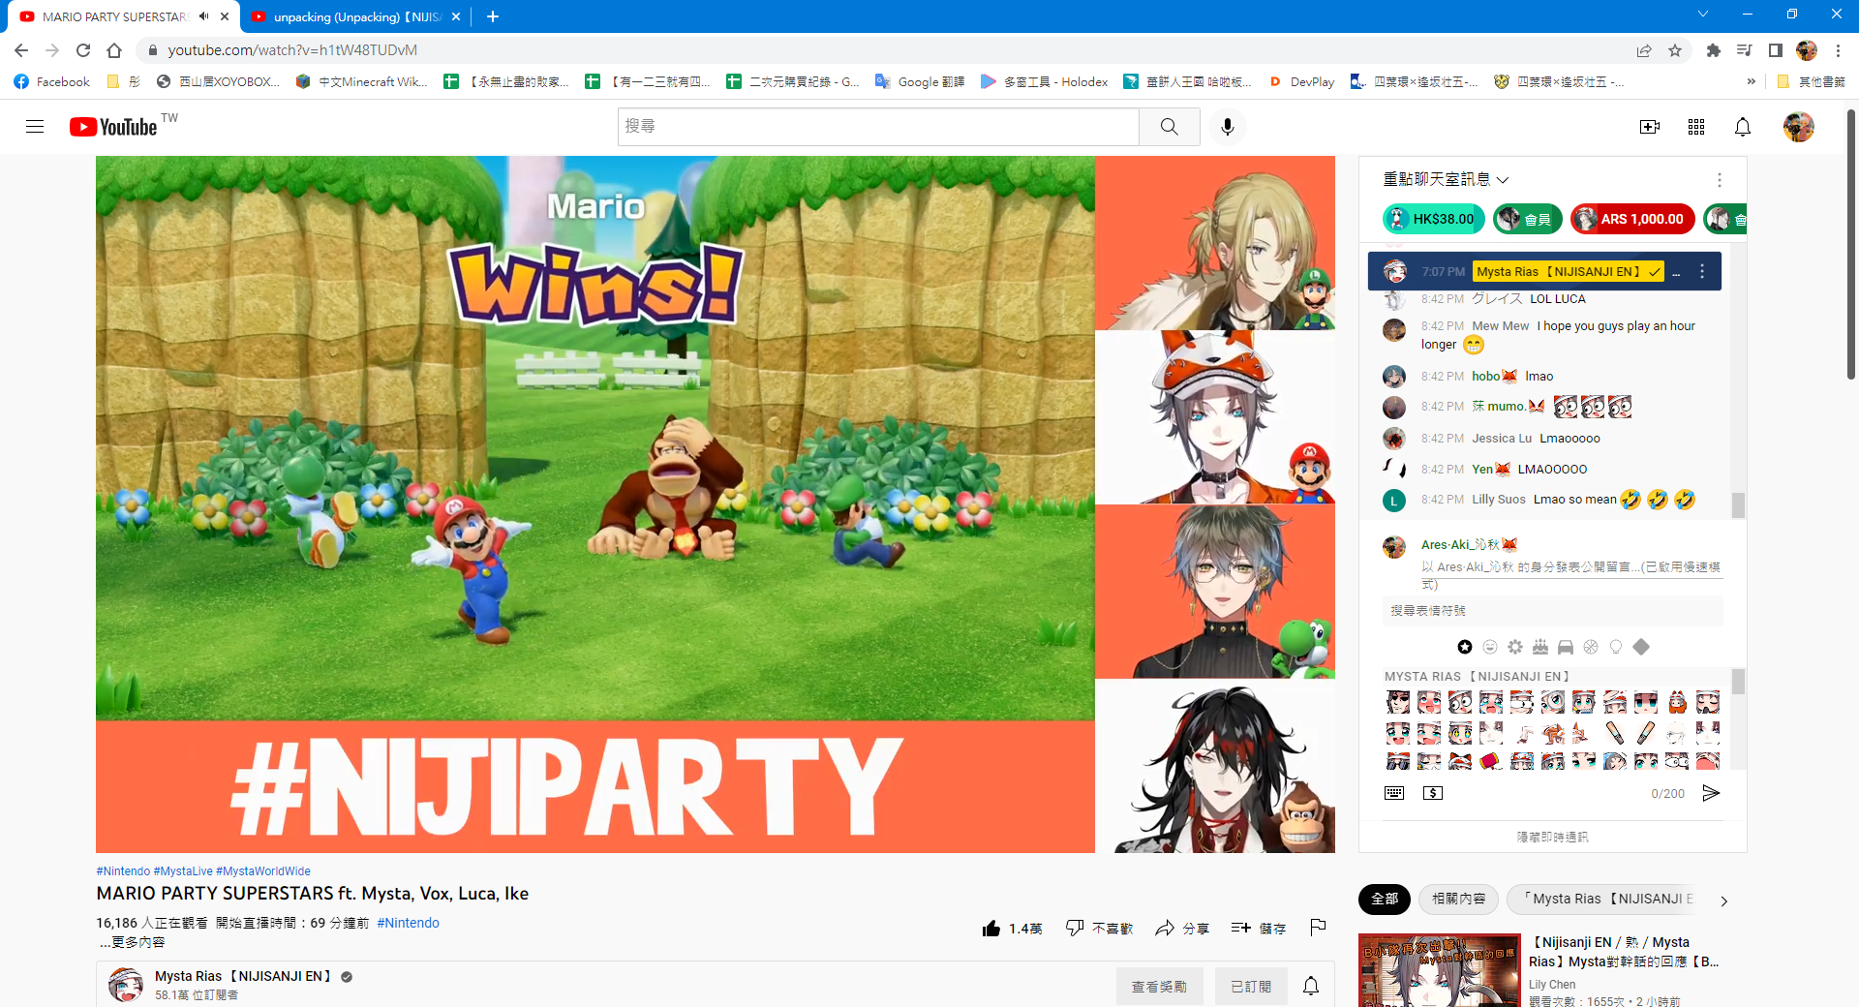Open the notifications bell in the header
The width and height of the screenshot is (1859, 1007).
pyautogui.click(x=1743, y=127)
